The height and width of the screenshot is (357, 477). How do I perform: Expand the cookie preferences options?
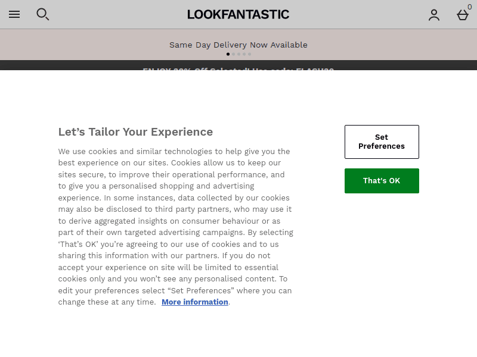point(382,142)
